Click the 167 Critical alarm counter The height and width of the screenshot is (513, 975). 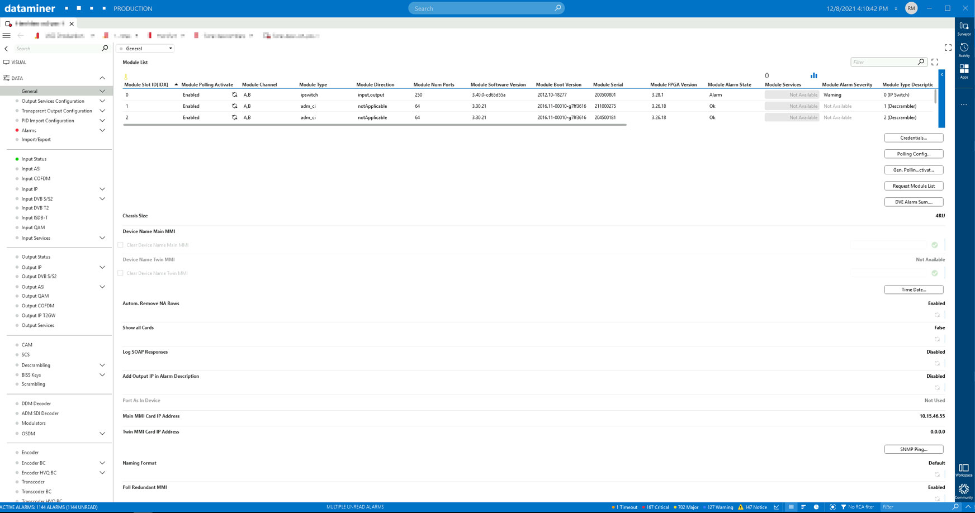[x=656, y=507]
